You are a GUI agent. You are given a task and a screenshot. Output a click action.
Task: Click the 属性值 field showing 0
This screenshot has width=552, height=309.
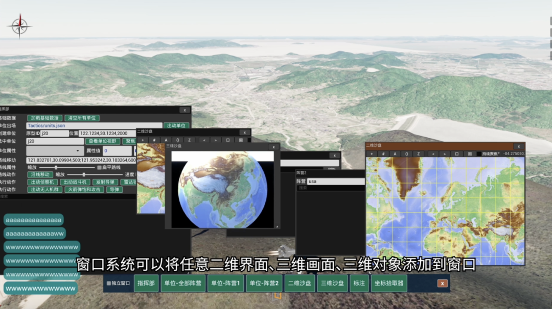(x=117, y=150)
